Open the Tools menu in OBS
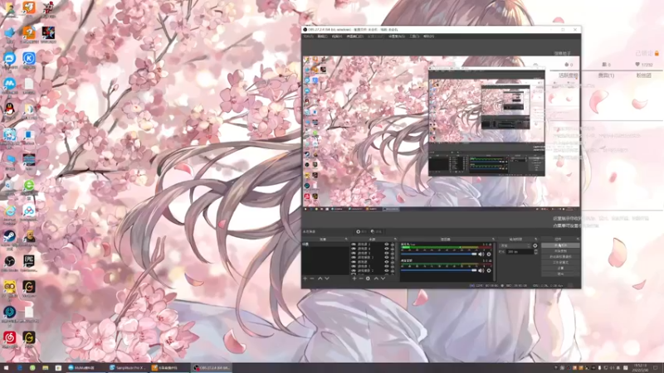 point(414,36)
